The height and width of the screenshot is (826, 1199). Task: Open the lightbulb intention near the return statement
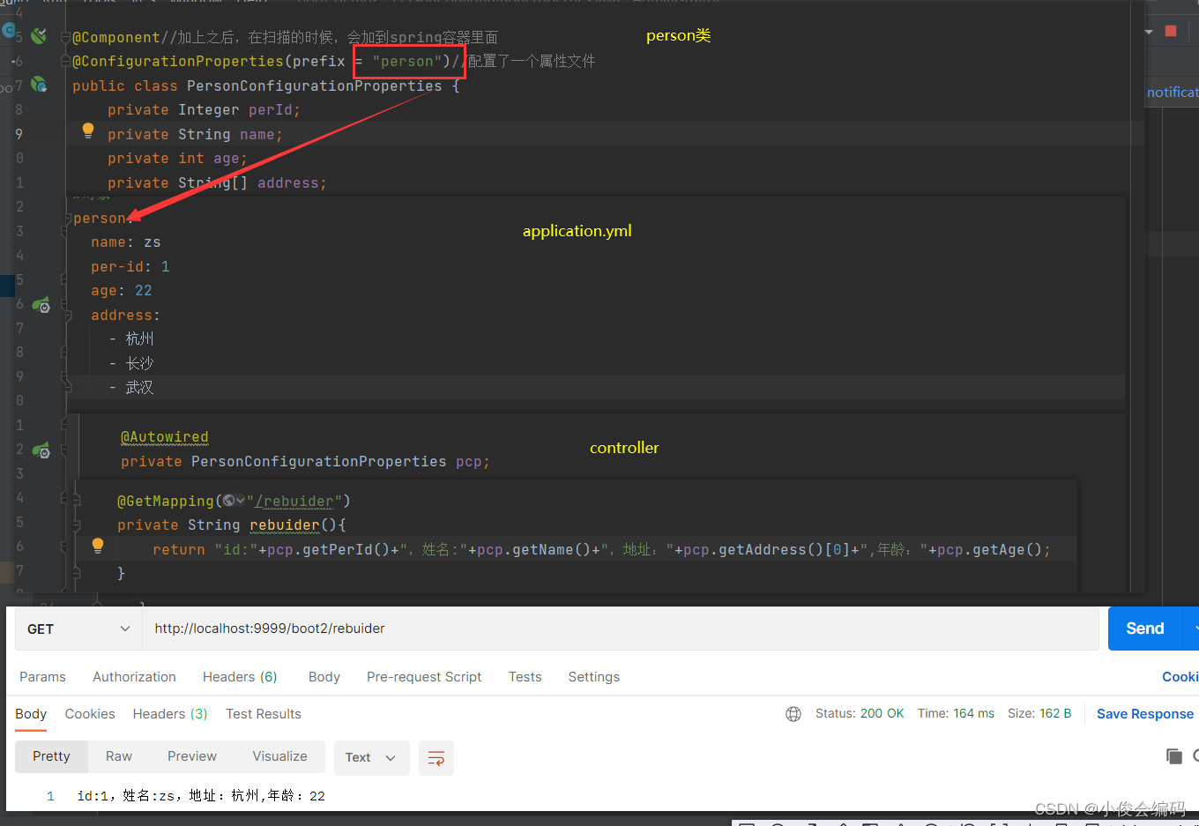(97, 545)
